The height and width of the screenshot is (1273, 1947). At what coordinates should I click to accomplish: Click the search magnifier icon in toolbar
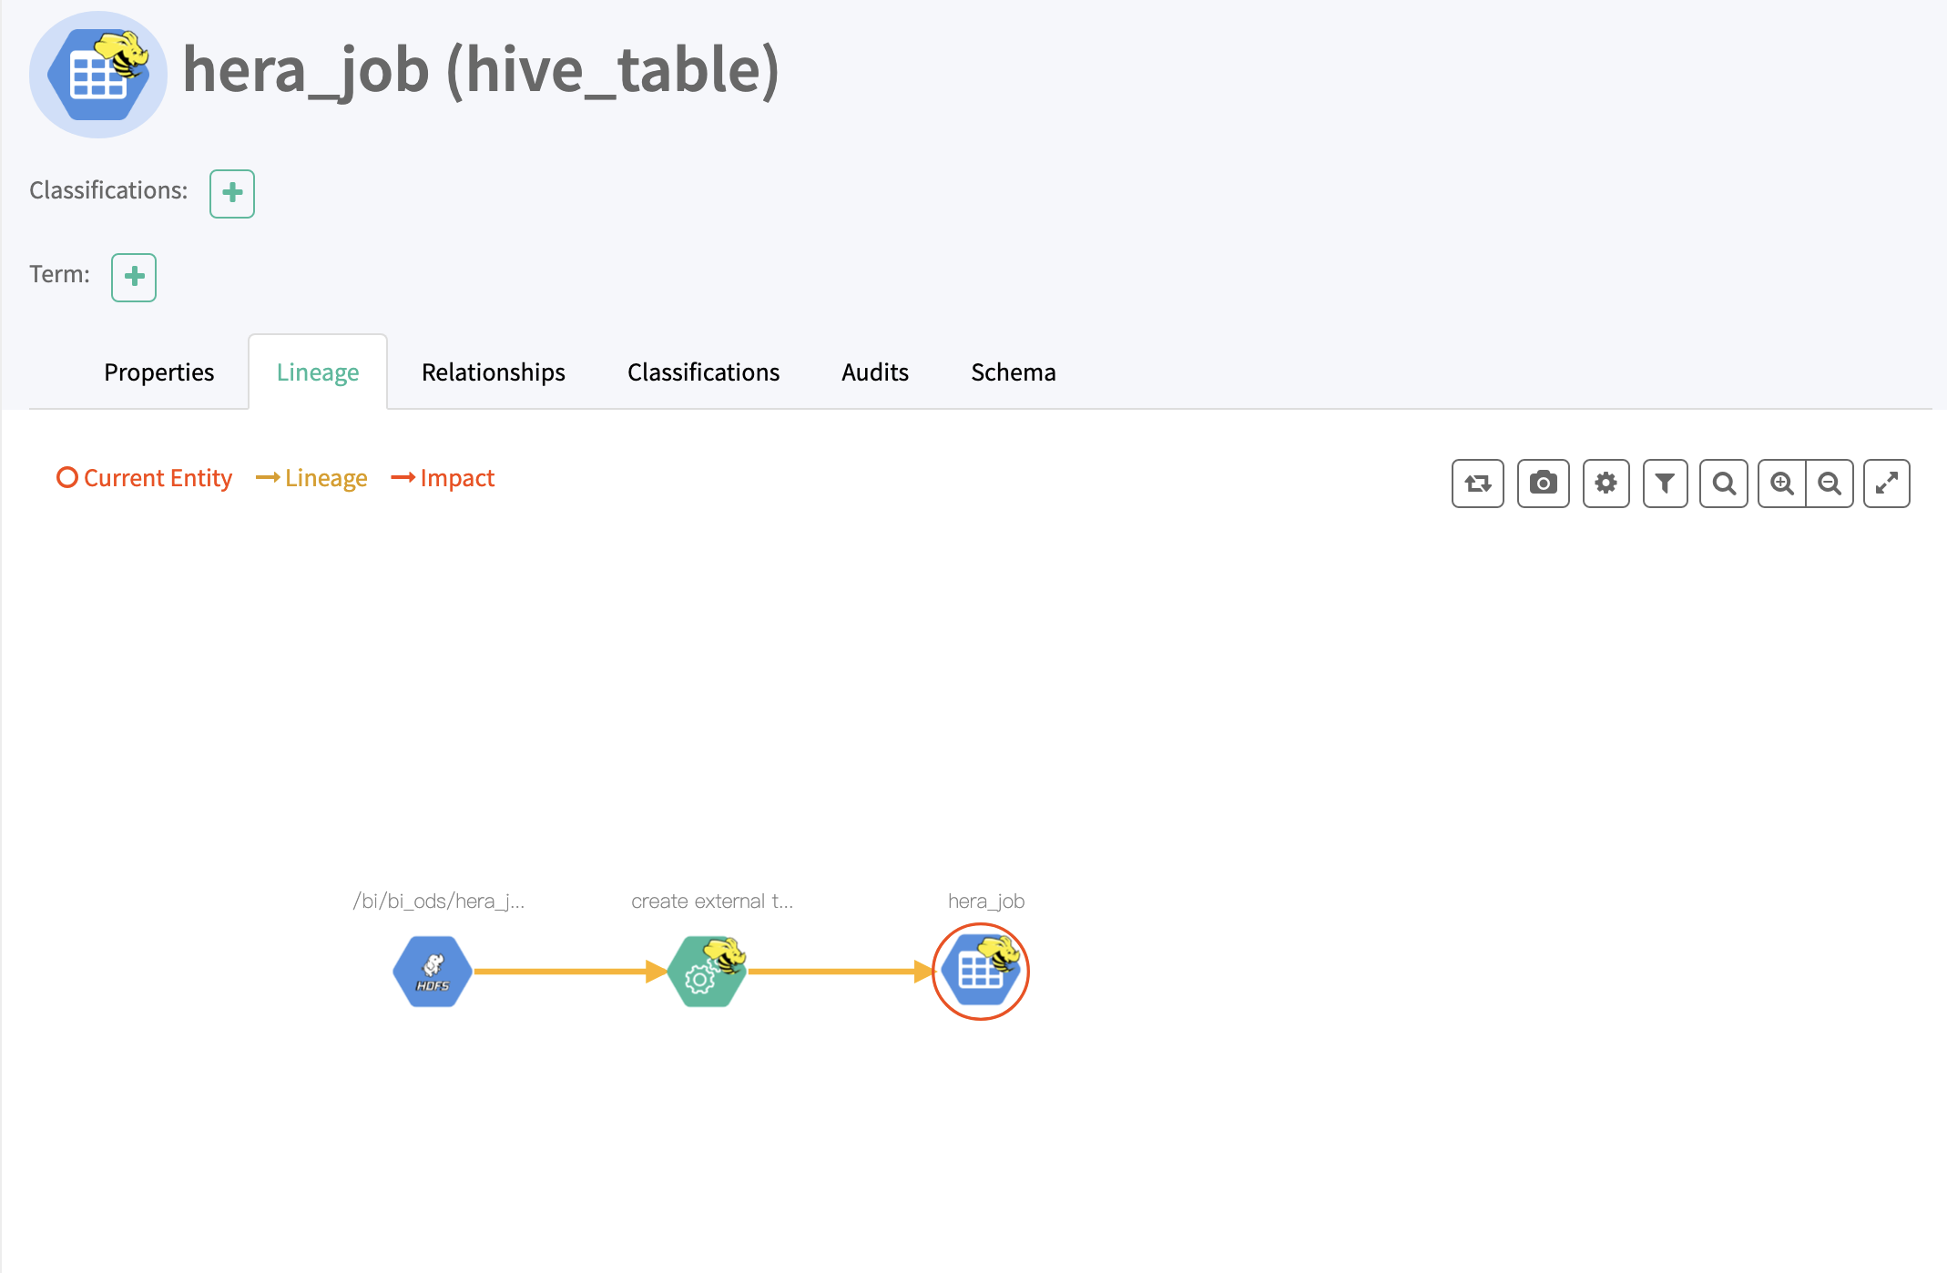tap(1723, 484)
